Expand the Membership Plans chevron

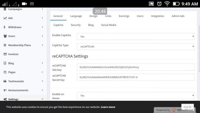coord(42,45)
